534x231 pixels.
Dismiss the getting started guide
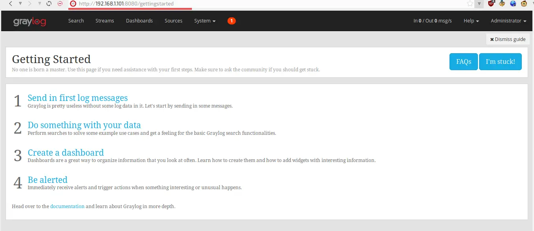[x=508, y=39]
